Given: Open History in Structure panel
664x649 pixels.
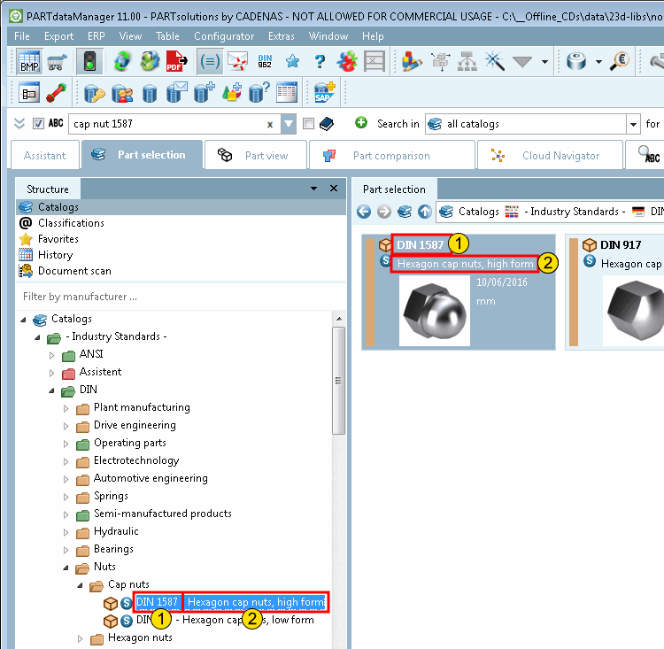Looking at the screenshot, I should point(55,255).
